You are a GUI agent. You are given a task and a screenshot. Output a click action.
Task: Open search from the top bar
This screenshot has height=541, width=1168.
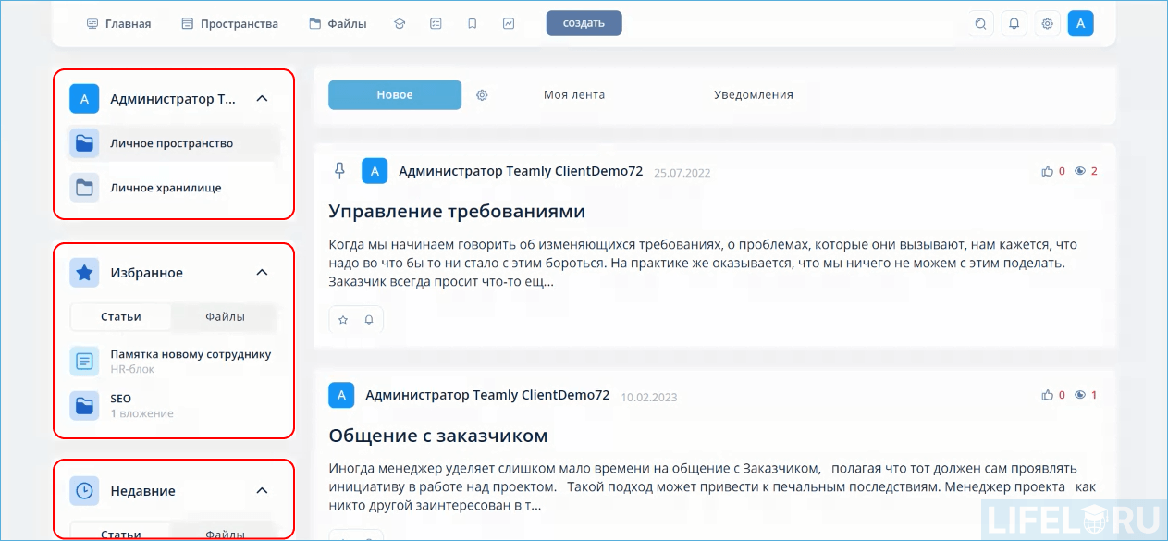(x=979, y=23)
